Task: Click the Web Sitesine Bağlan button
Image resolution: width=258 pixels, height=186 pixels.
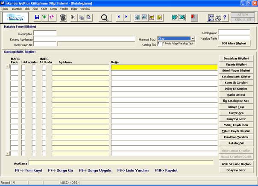Action: click(236, 164)
